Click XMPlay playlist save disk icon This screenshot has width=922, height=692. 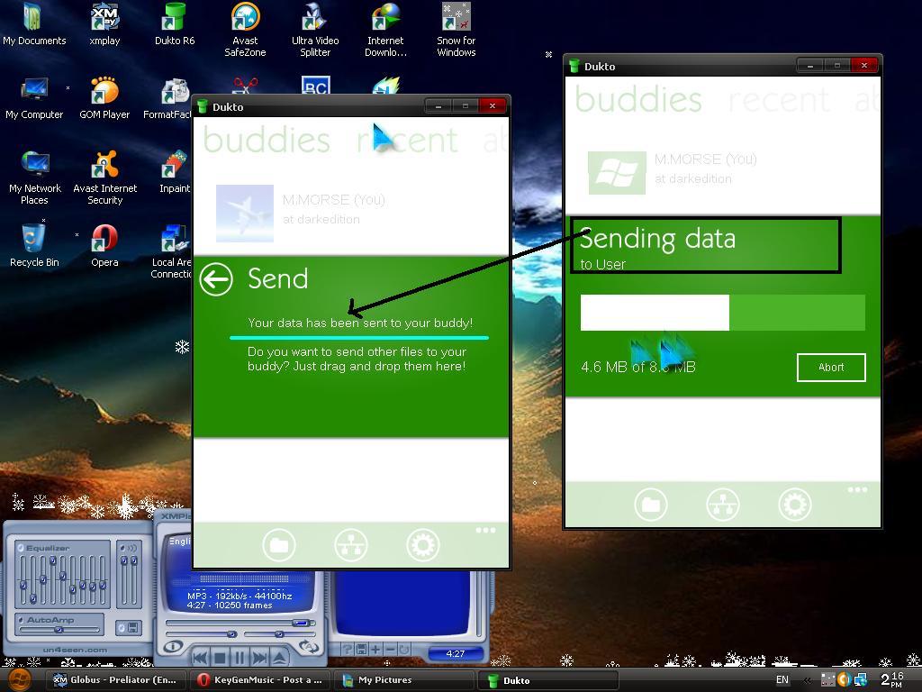pyautogui.click(x=361, y=649)
